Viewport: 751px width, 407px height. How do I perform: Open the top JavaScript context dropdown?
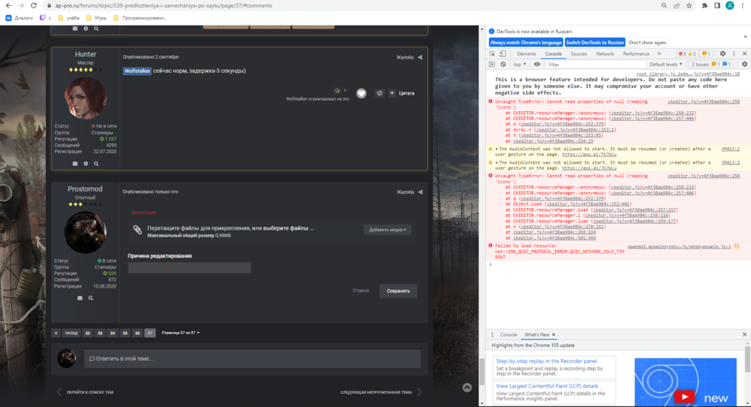pyautogui.click(x=520, y=64)
